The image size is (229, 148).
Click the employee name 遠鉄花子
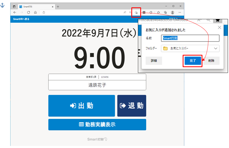click(x=97, y=85)
